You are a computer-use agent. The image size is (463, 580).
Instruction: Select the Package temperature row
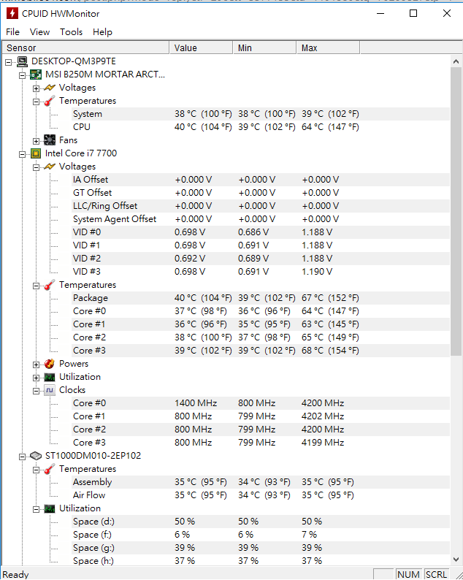[x=261, y=298]
